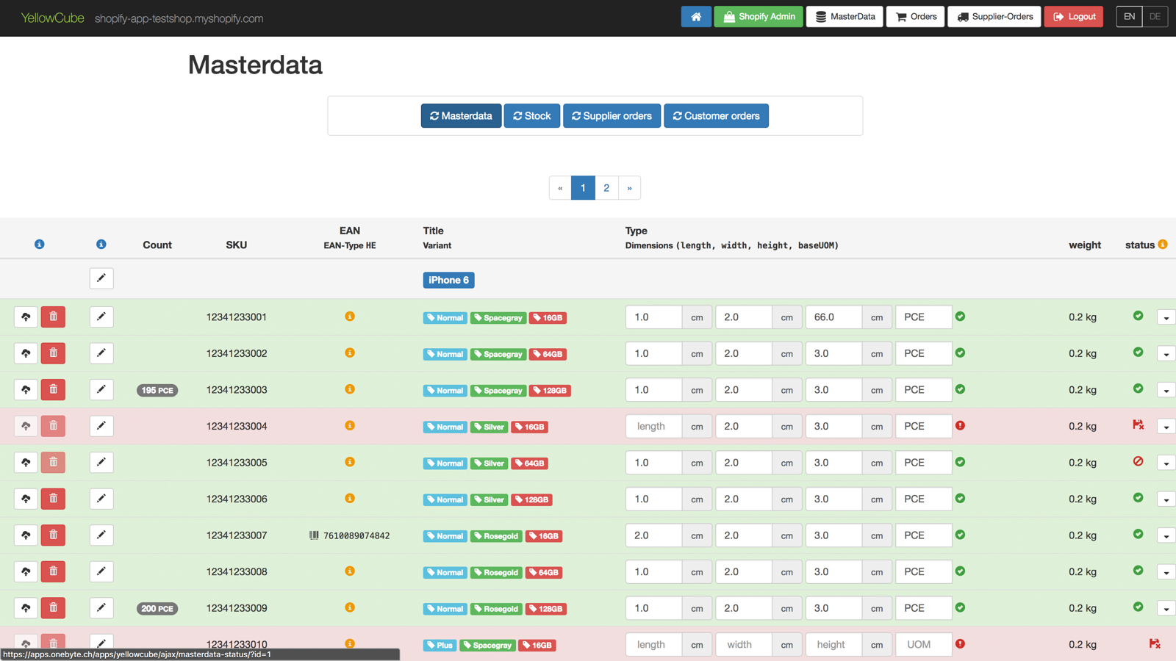The image size is (1176, 661).
Task: Click the Stock refresh button
Action: [x=531, y=115]
